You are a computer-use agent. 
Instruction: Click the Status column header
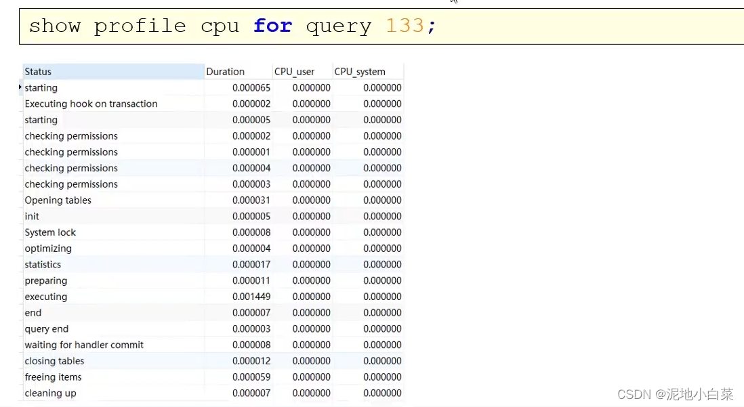[113, 72]
